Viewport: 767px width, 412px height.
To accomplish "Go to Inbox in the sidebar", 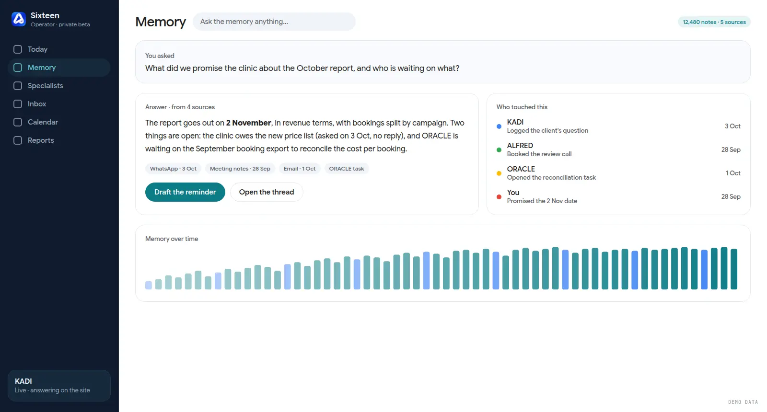I will click(59, 104).
